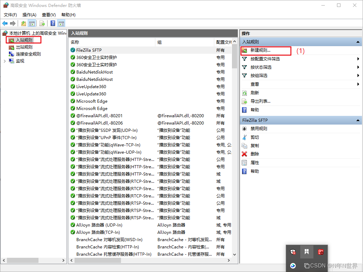This screenshot has width=363, height=272.
Task: Sort by the 组 column header
Action: point(184,42)
